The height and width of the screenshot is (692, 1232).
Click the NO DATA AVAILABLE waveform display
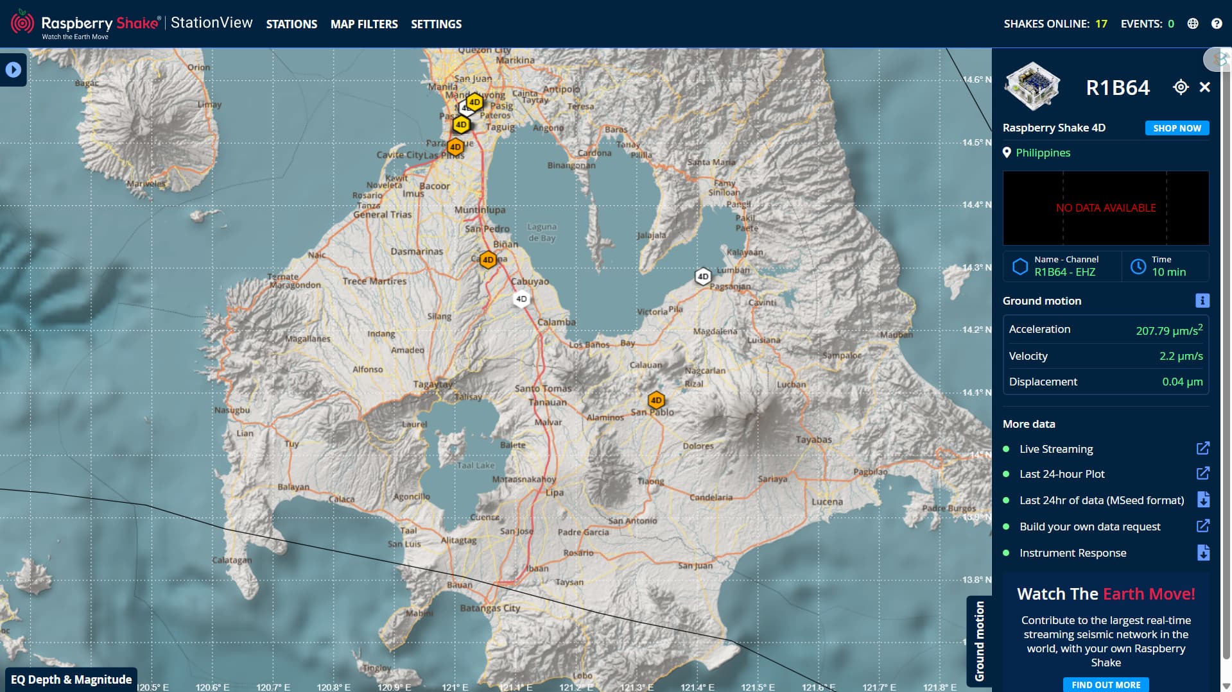click(1106, 208)
